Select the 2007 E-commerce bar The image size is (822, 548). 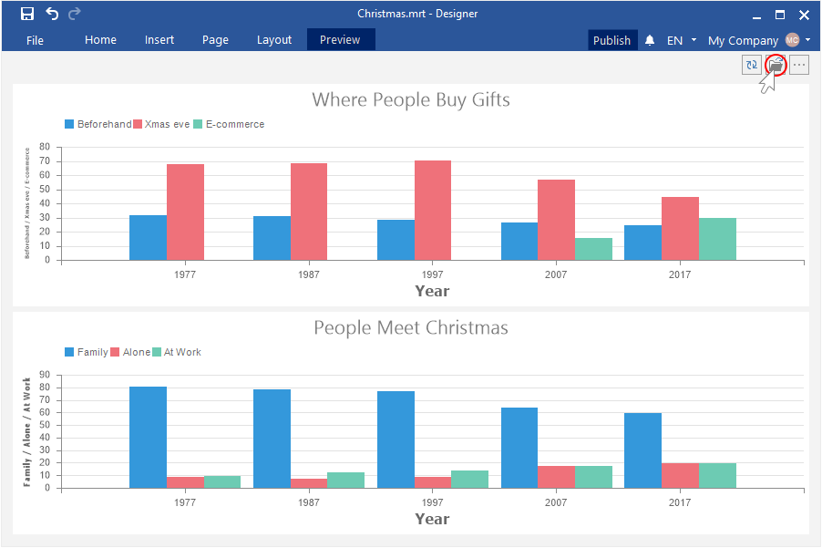click(593, 249)
